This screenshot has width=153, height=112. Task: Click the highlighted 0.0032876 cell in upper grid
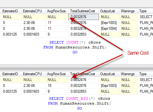(x=84, y=17)
